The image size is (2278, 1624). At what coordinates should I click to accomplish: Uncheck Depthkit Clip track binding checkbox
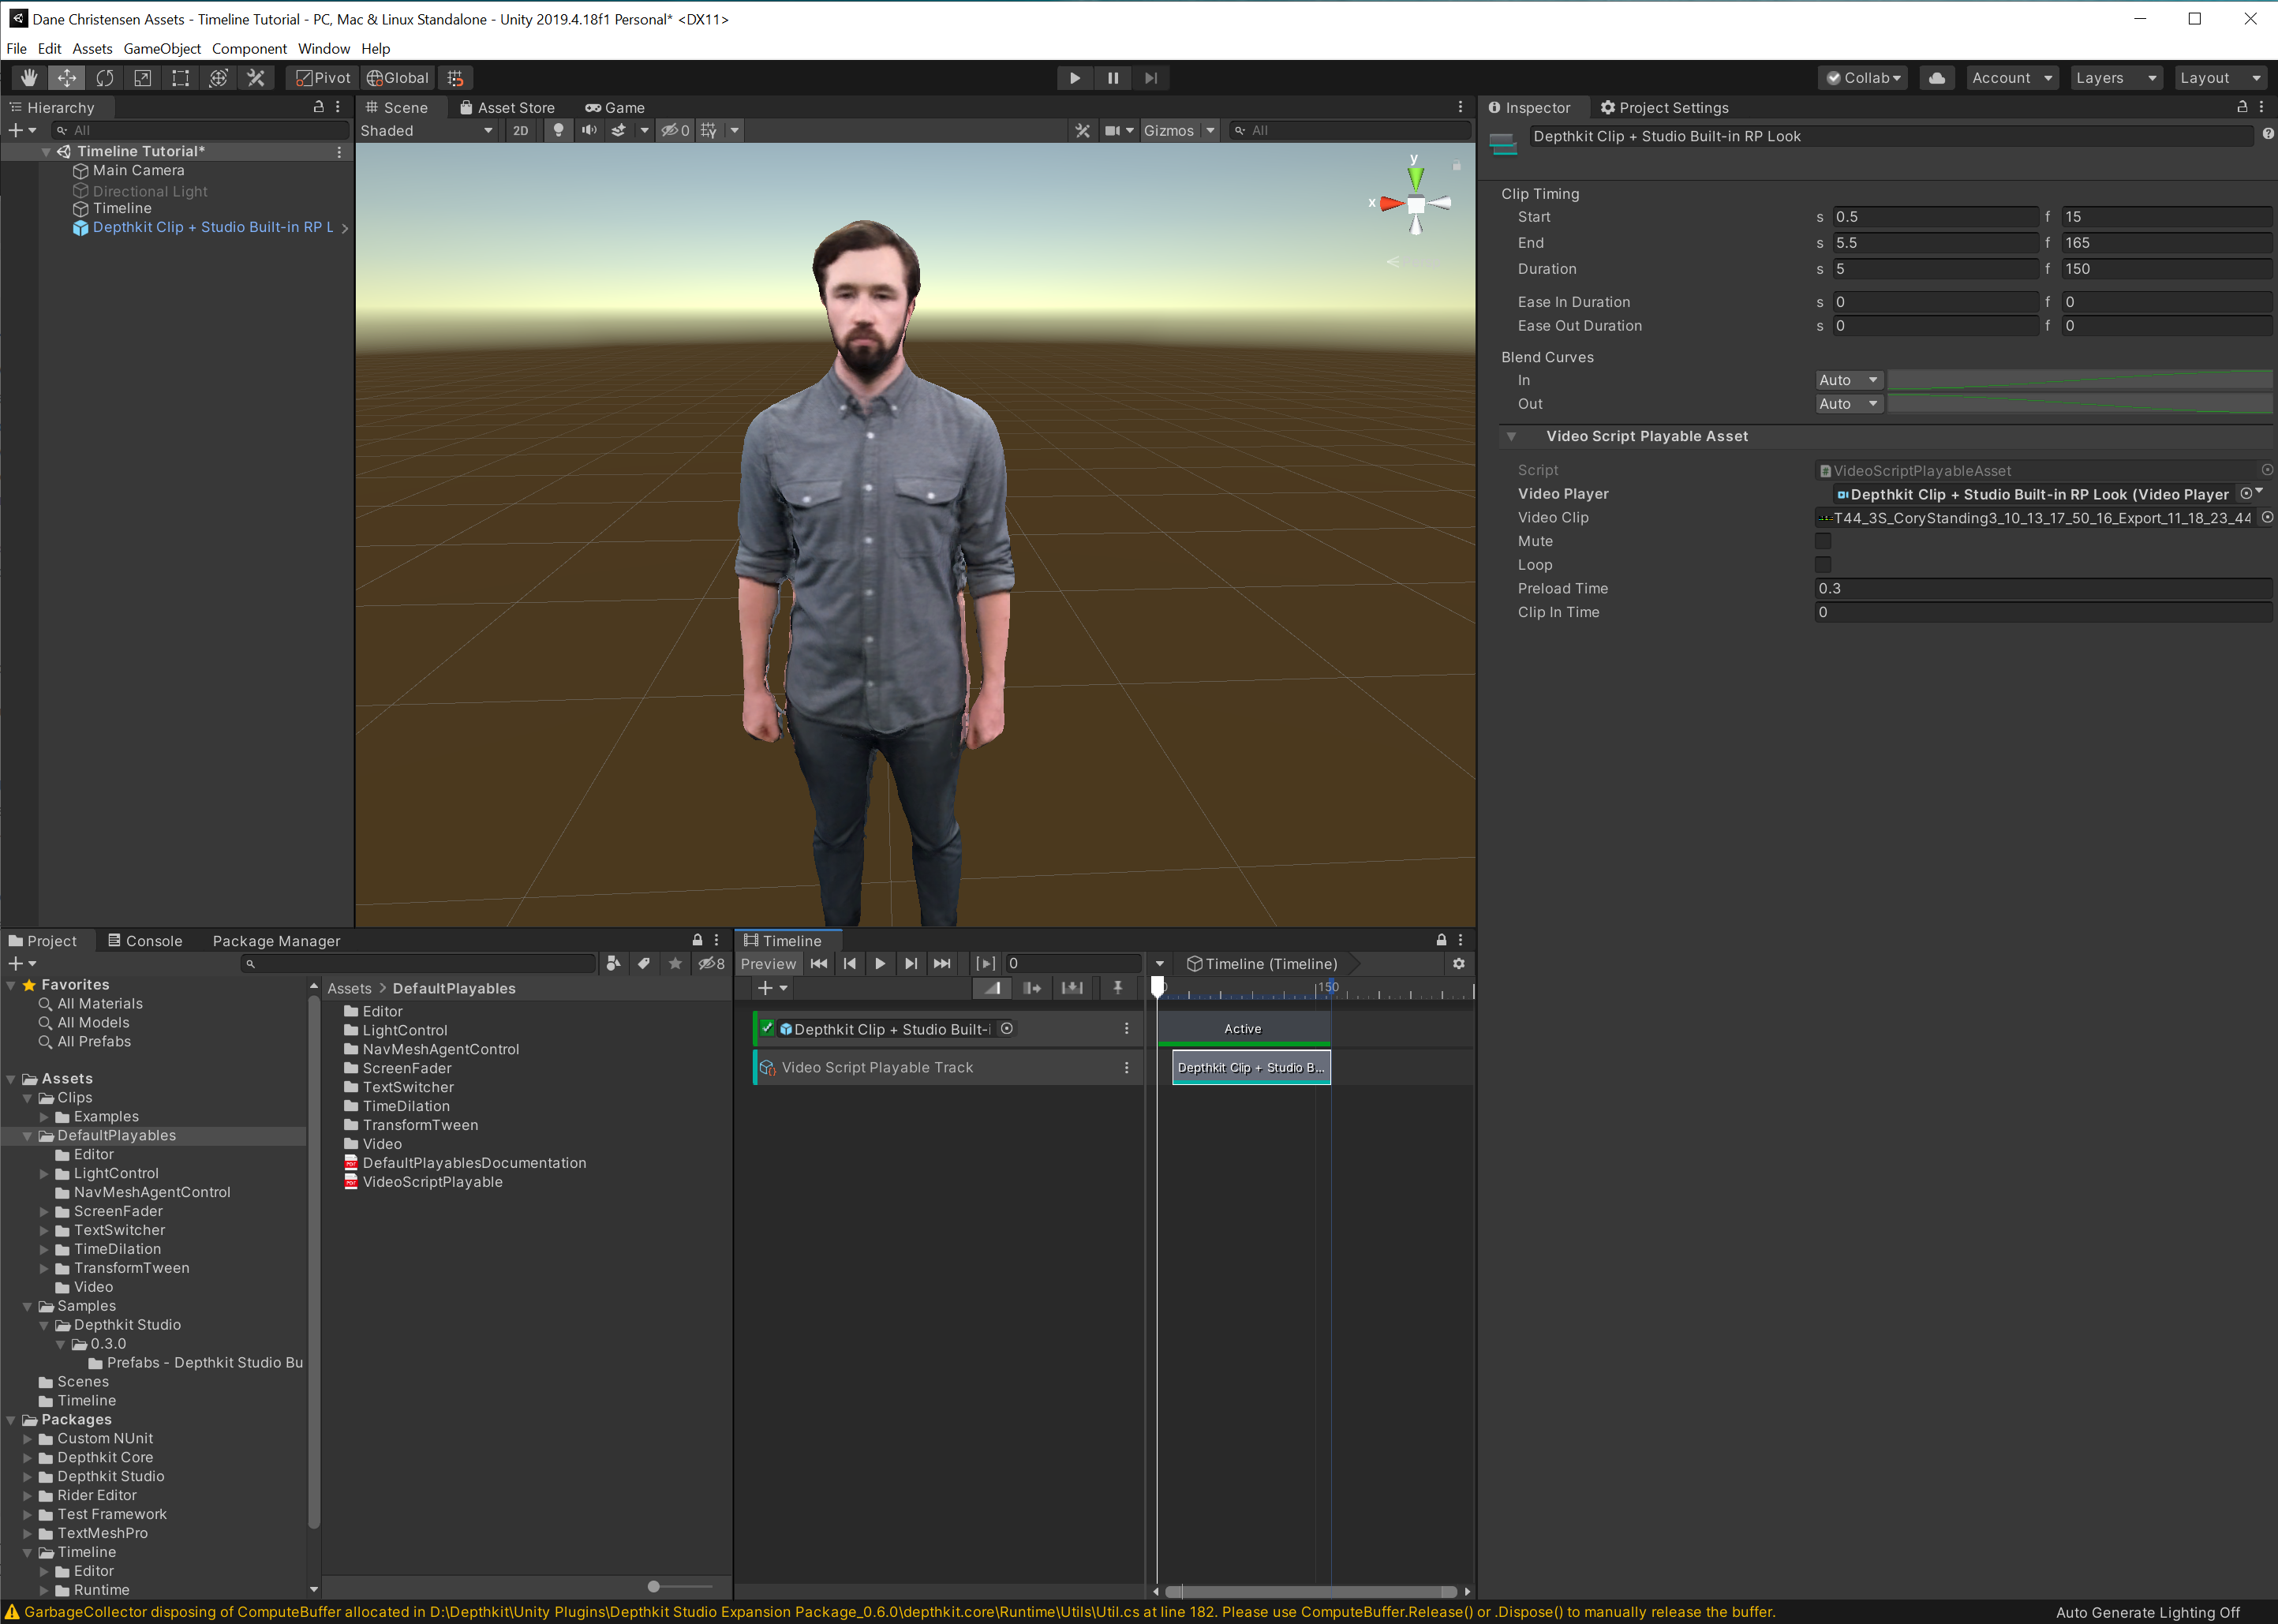click(767, 1028)
